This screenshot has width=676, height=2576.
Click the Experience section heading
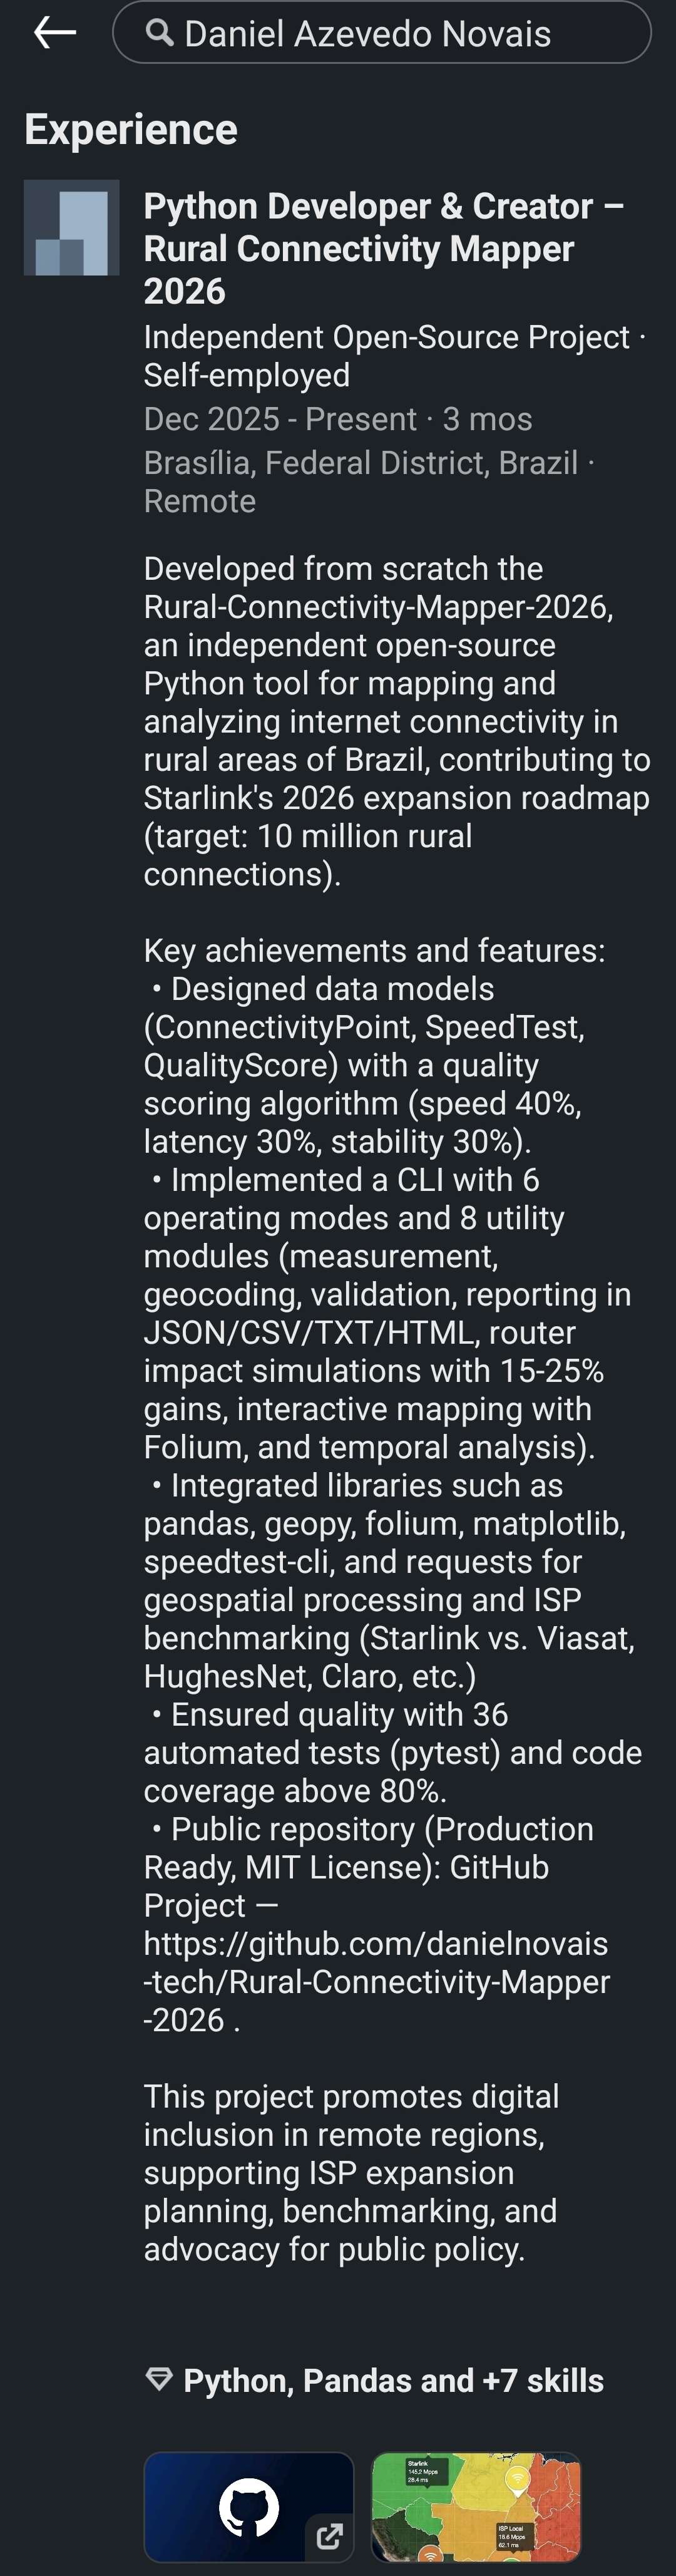[x=131, y=130]
